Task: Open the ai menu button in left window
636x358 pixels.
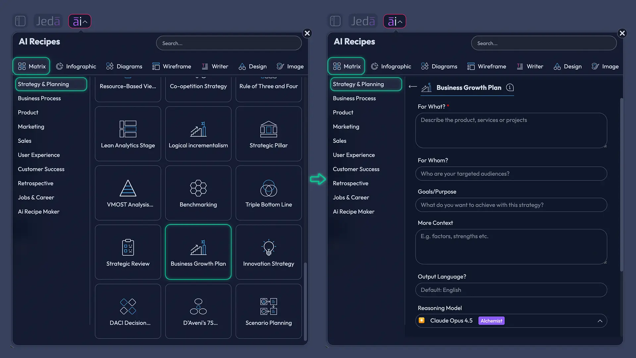Action: 79,21
